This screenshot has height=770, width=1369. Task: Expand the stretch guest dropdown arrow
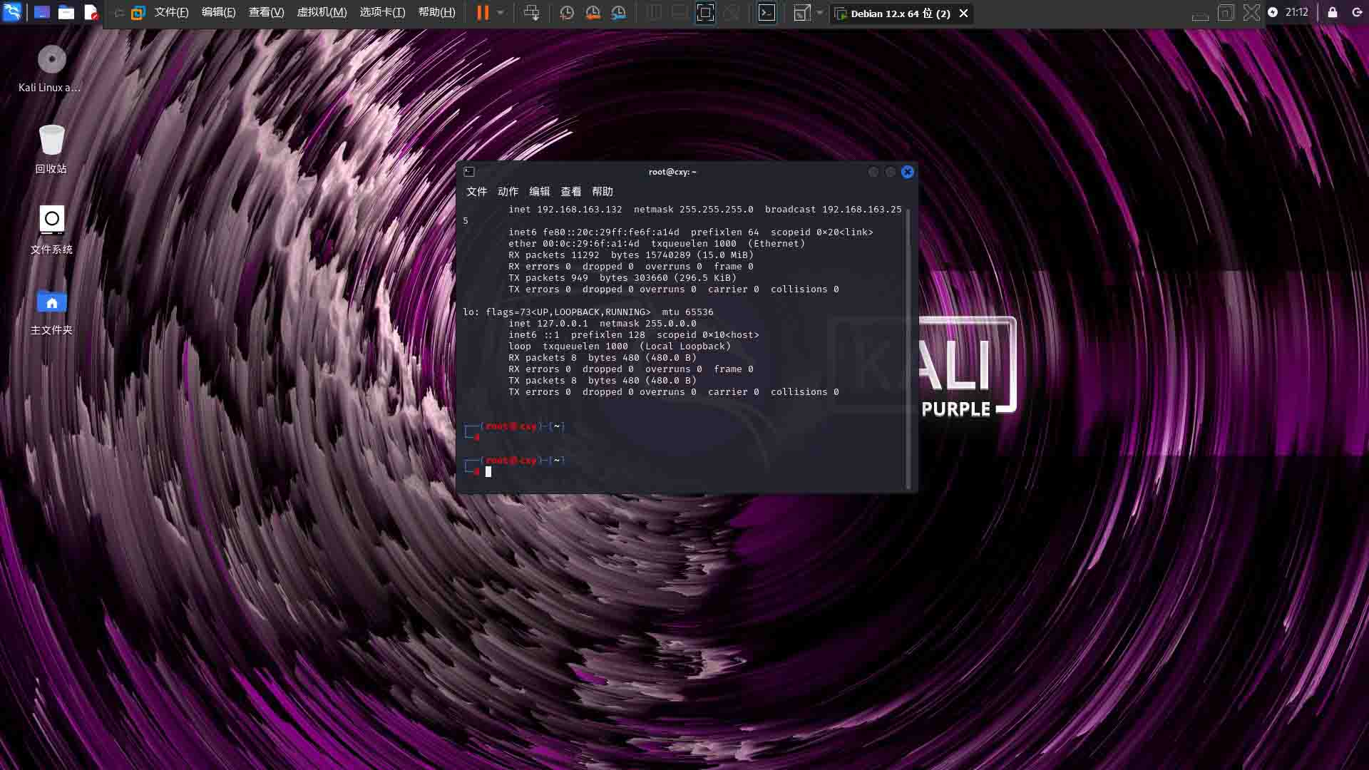click(x=820, y=13)
